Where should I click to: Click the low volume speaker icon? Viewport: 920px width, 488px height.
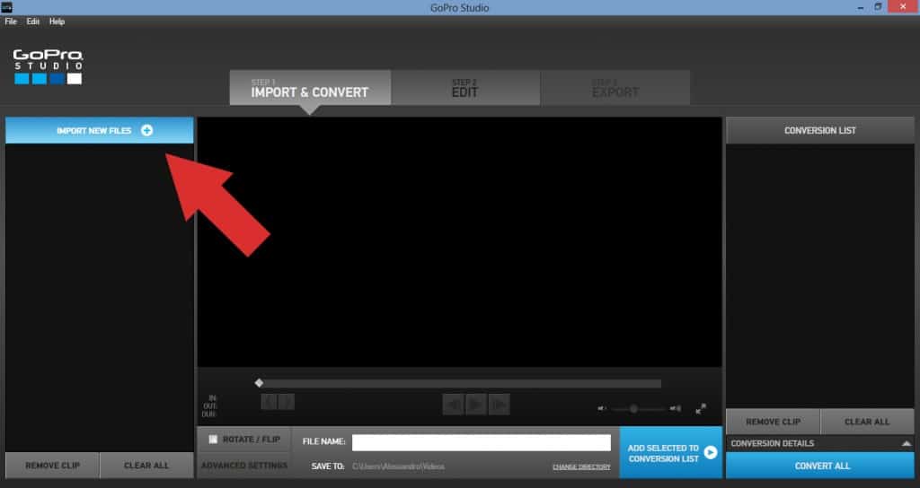tap(602, 409)
